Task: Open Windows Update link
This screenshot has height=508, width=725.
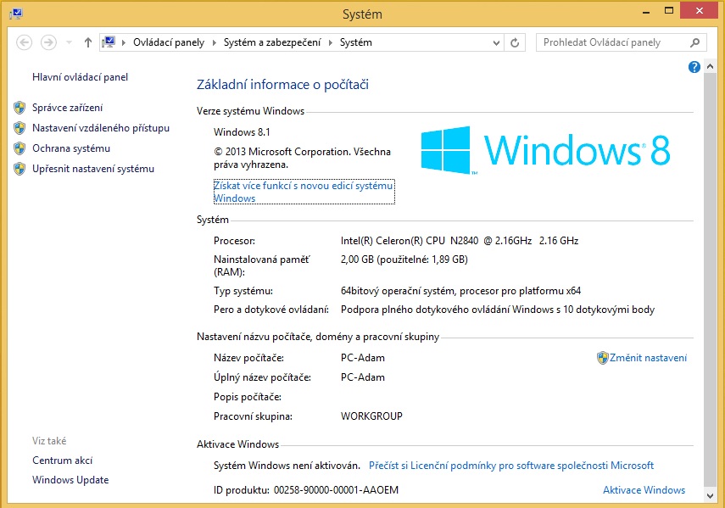Action: pos(70,480)
